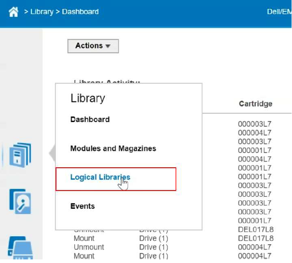Expand the Actions dropdown button
This screenshot has height=263, width=292.
[x=93, y=46]
